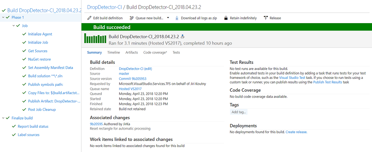Click the Visual Studio Test link
The image size is (372, 152).
(x=292, y=77)
